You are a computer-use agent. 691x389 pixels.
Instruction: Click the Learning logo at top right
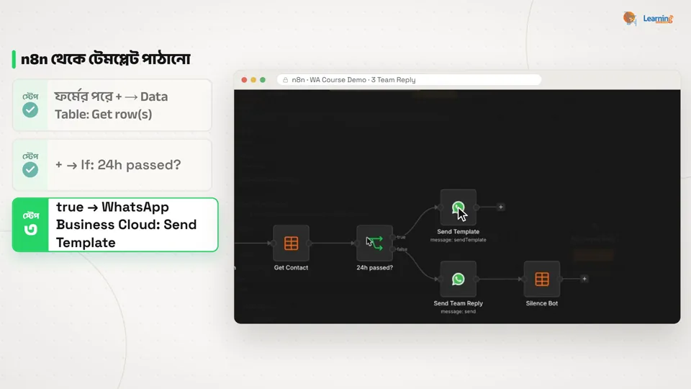click(x=648, y=19)
